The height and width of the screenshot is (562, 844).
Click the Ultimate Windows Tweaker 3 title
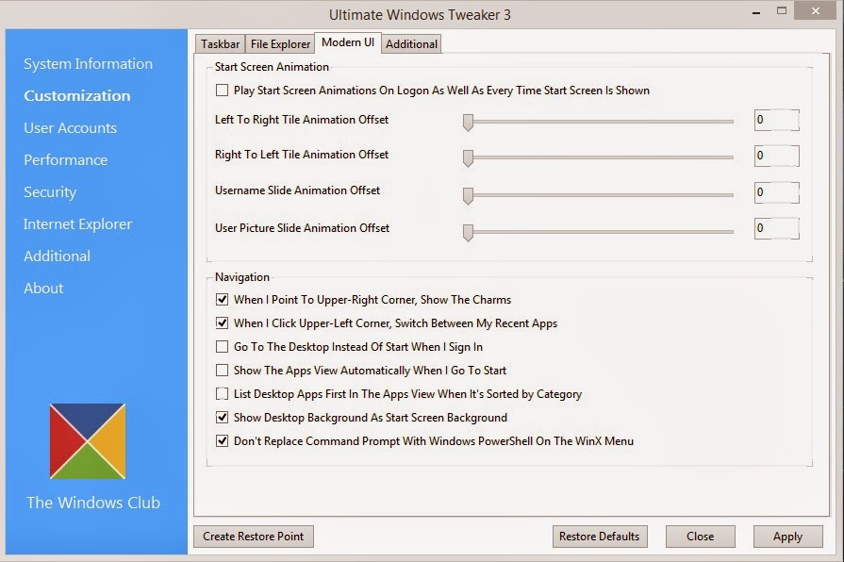click(x=420, y=14)
